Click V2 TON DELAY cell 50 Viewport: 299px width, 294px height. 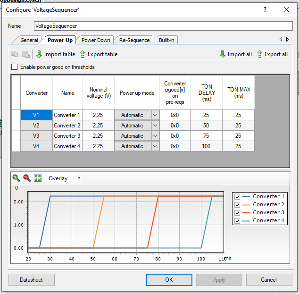click(206, 126)
